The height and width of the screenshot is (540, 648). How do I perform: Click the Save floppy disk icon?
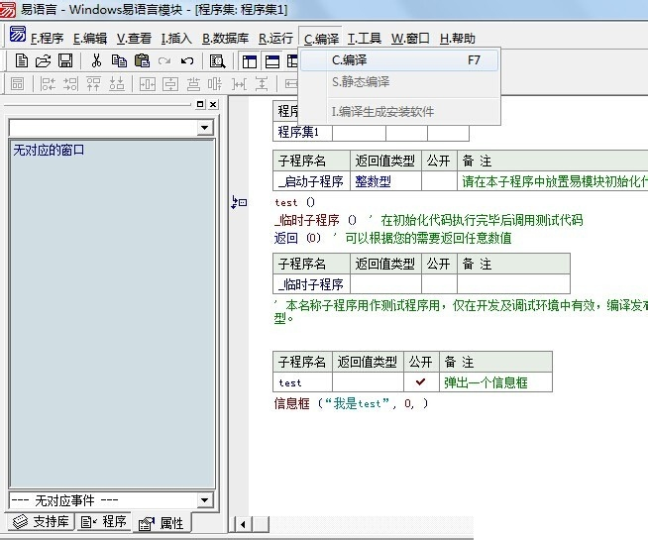[64, 61]
